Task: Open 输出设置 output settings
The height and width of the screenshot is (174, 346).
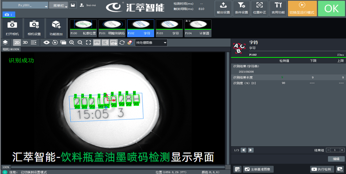Action: pos(223,8)
